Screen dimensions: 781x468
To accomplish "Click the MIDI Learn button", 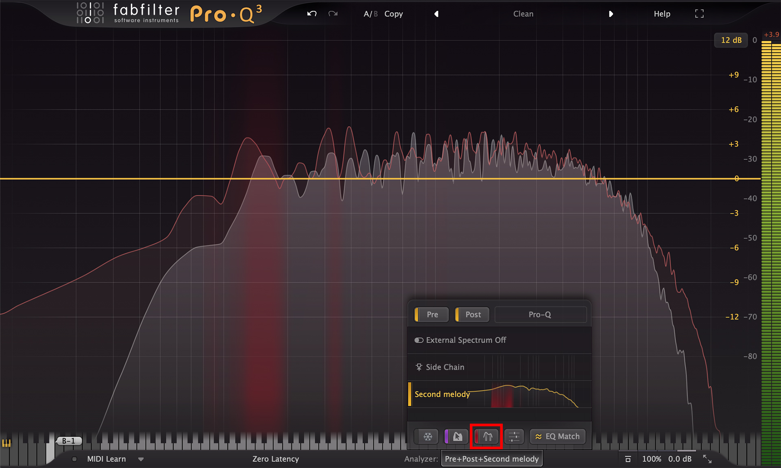I will tap(107, 459).
